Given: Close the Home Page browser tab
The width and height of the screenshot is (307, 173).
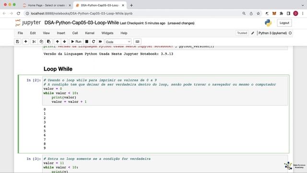Looking at the screenshot, I should [70, 5].
